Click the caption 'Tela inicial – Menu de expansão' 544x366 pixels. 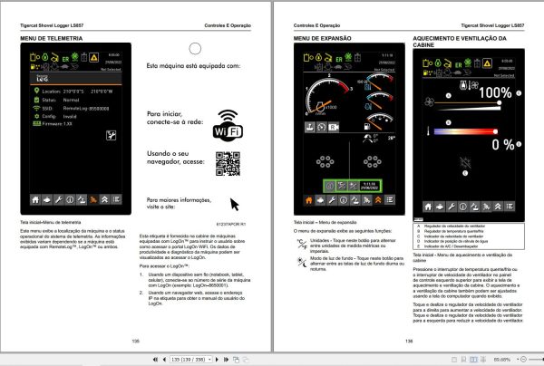[325, 222]
